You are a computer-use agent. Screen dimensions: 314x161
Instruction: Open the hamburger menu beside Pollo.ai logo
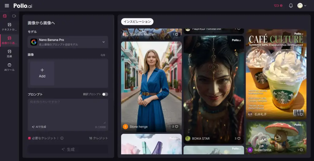(x=7, y=6)
